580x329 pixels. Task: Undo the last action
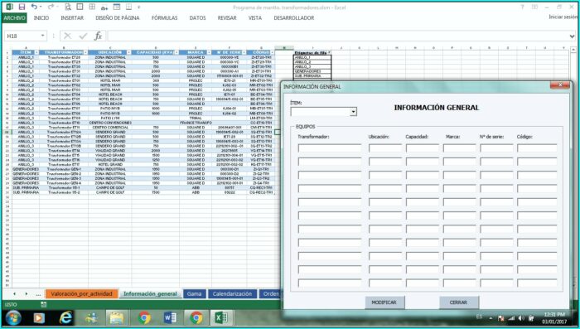click(x=34, y=7)
